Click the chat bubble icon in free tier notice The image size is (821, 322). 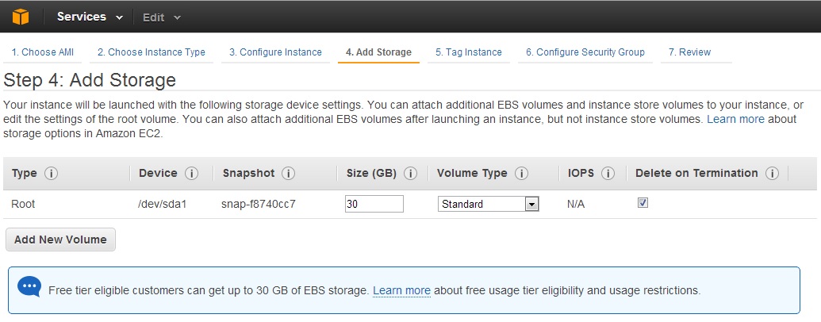[x=29, y=287]
